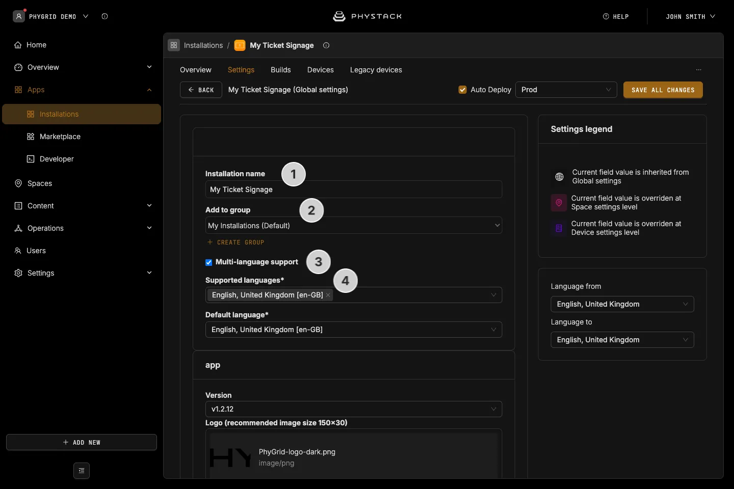
Task: Click the Users icon in sidebar
Action: tap(18, 251)
